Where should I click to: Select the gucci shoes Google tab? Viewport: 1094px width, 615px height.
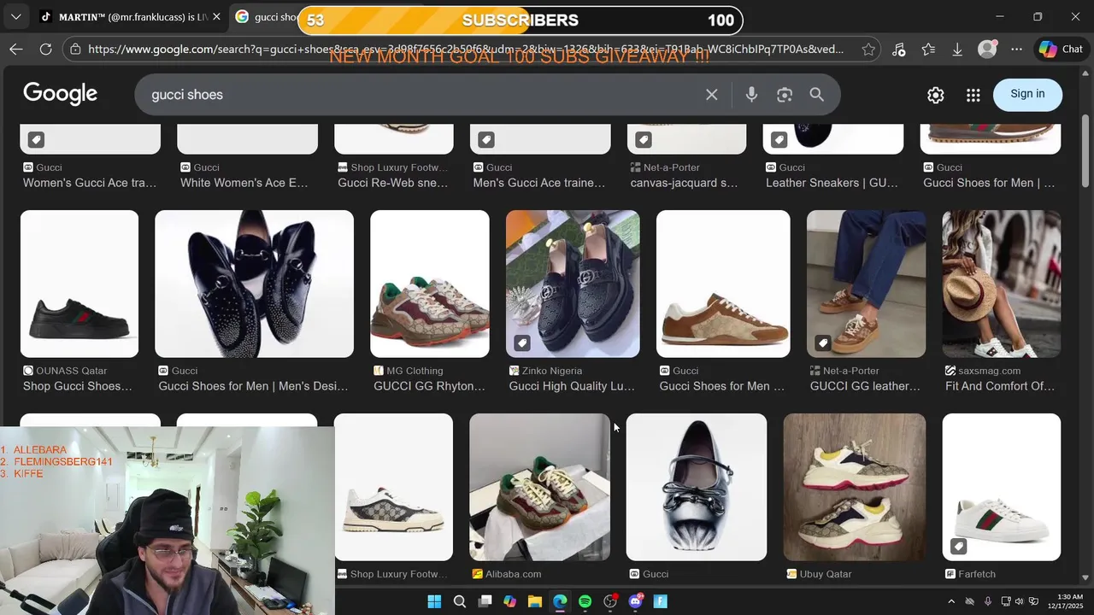coord(267,17)
